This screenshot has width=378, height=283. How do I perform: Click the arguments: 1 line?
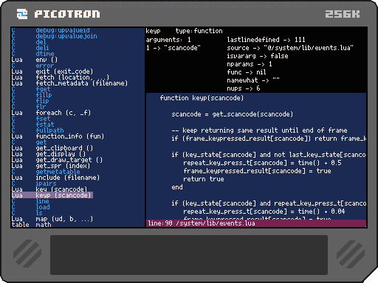(x=168, y=40)
